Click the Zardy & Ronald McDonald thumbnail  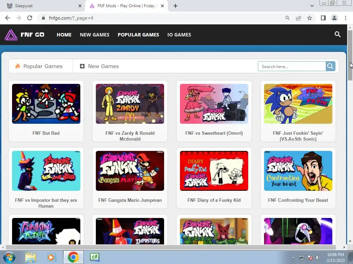pos(130,104)
